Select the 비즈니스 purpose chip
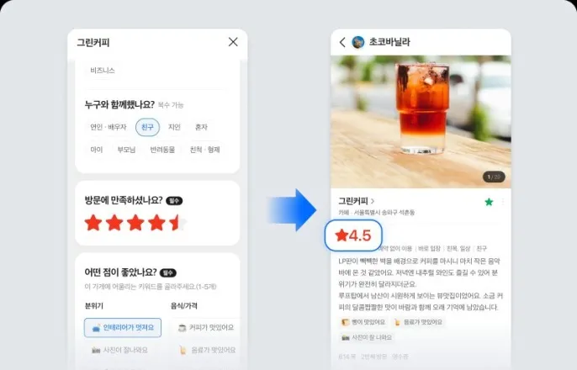This screenshot has width=577, height=370. tap(103, 71)
